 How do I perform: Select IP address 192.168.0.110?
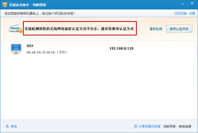(121, 48)
